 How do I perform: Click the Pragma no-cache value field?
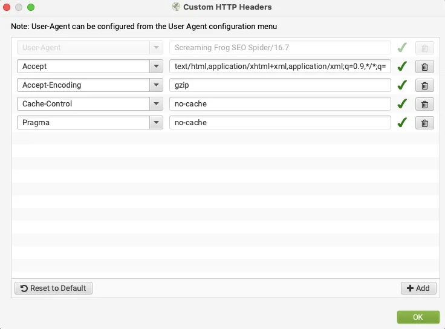pos(280,122)
